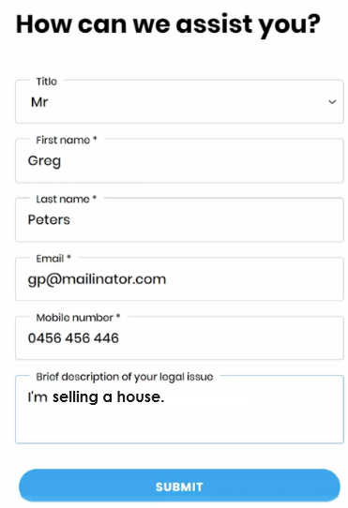The image size is (348, 508).
Task: Click the 'gp@mailinator.com' email text
Action: coord(97,279)
